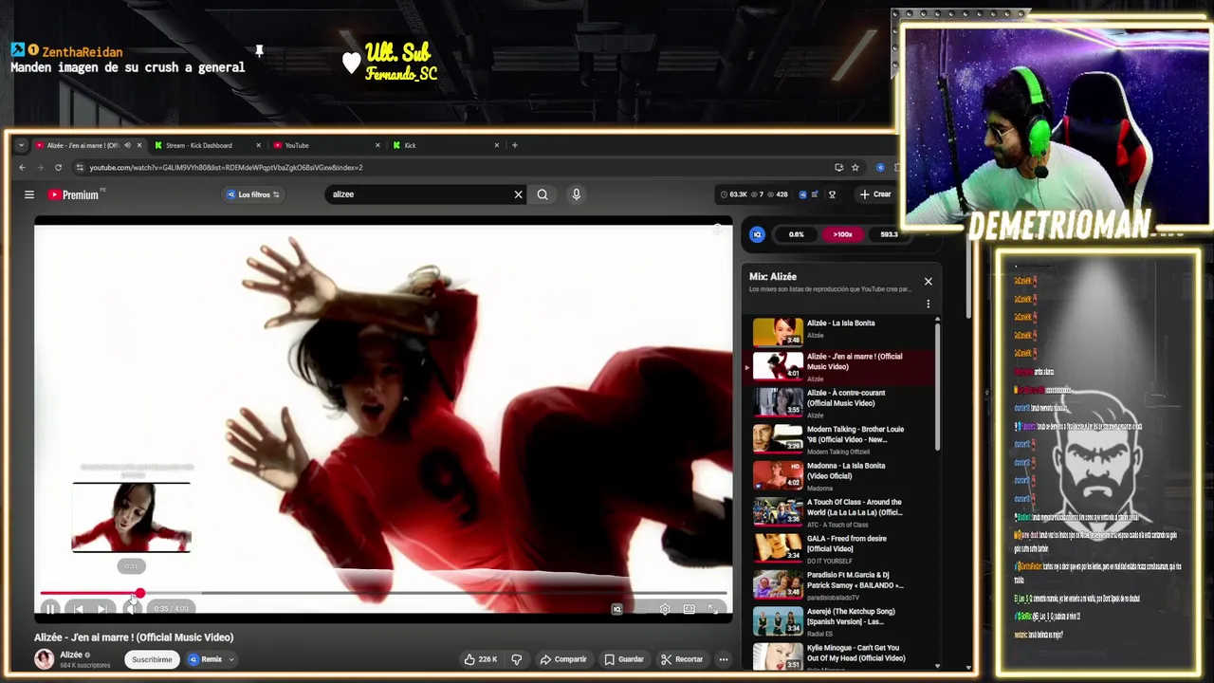Skip to the previous video in player
1214x683 pixels.
point(78,609)
